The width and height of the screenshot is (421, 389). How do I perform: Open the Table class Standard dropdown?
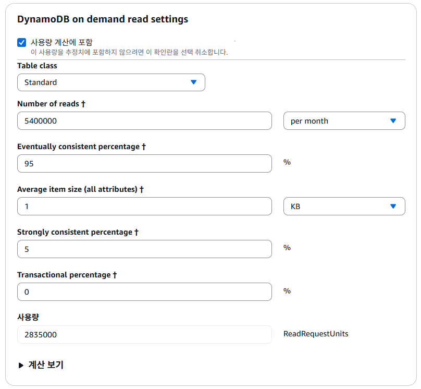tap(111, 82)
